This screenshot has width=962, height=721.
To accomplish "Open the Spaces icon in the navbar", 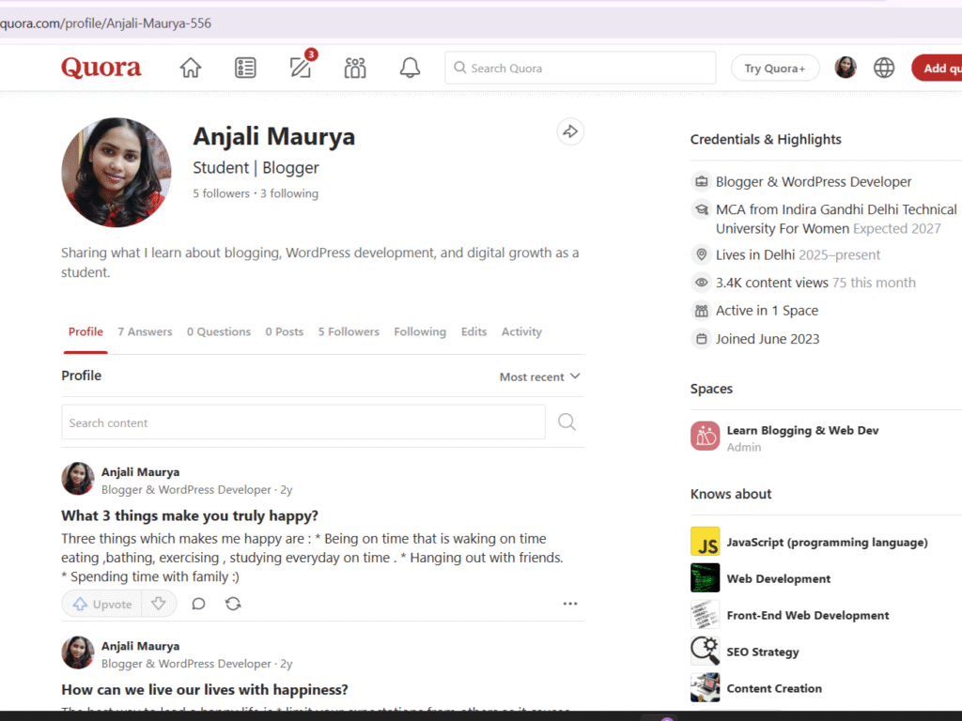I will [x=354, y=67].
